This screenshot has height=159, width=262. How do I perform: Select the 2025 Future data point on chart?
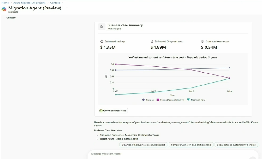point(116,64)
